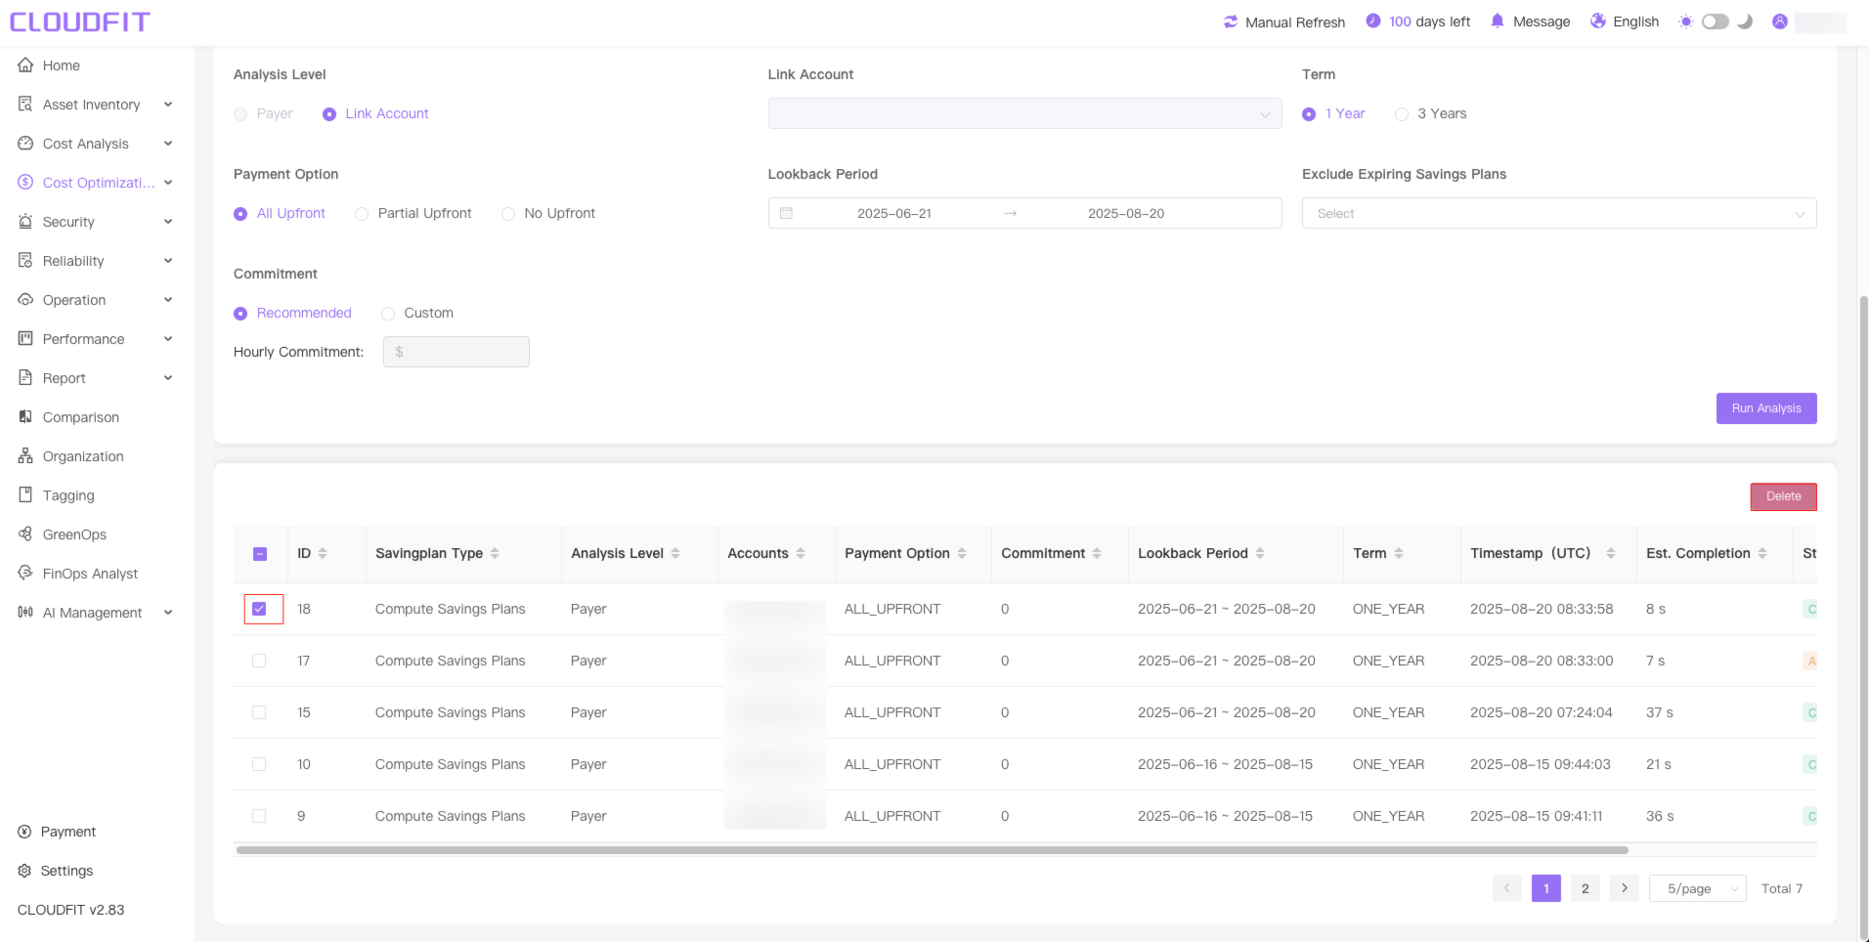Select the 3 Years term radio

(1402, 114)
